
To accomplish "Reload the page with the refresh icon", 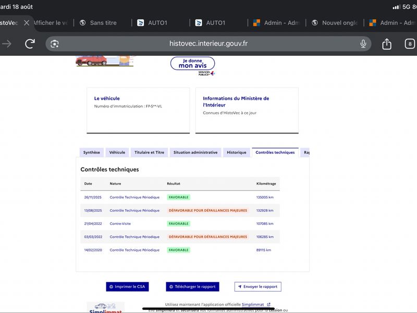I will coord(30,44).
